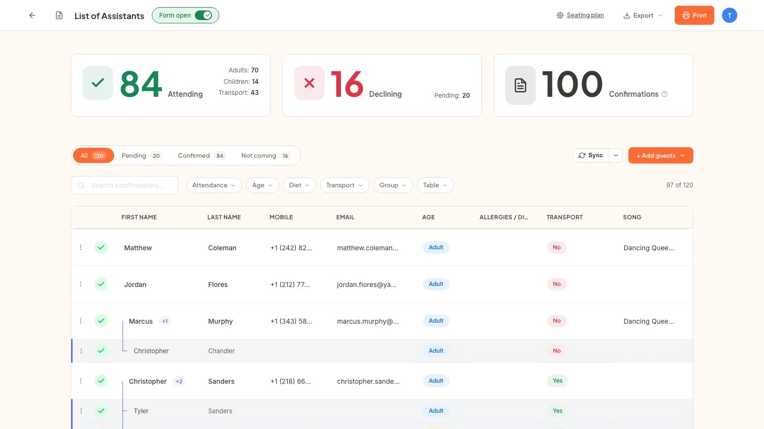Click the document icon beside List of Assistants
This screenshot has height=429, width=764.
point(59,15)
